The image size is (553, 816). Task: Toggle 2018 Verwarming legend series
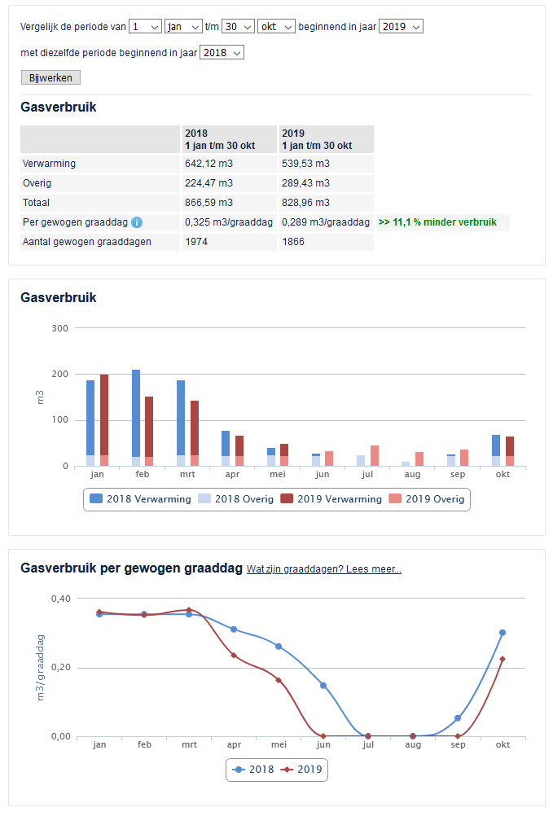(x=140, y=499)
